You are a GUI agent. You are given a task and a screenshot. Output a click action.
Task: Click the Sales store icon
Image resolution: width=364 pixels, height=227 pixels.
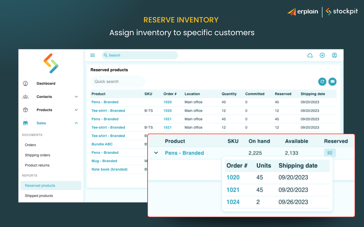(25, 123)
